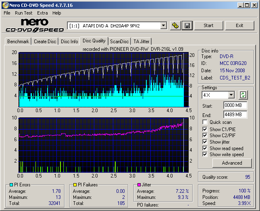Open the drive selection dropdown
Image resolution: width=260 pixels, height=211 pixels.
pyautogui.click(x=163, y=25)
